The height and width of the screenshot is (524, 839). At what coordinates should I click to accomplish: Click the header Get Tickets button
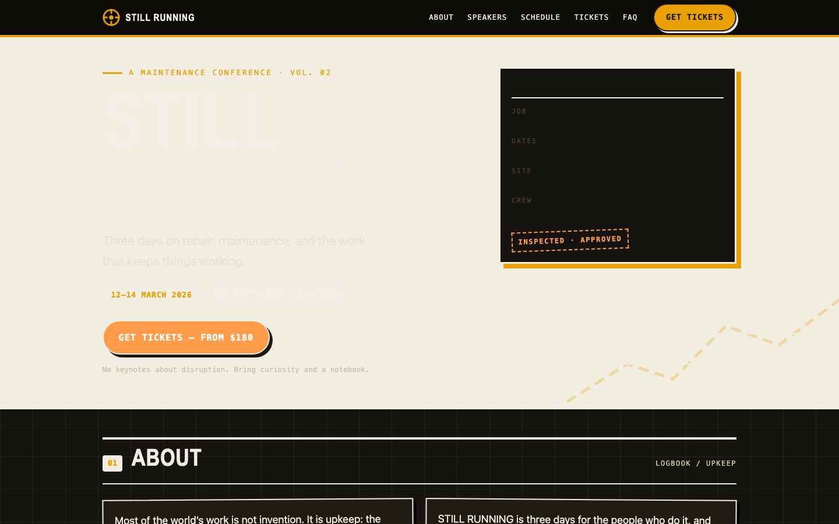(695, 17)
